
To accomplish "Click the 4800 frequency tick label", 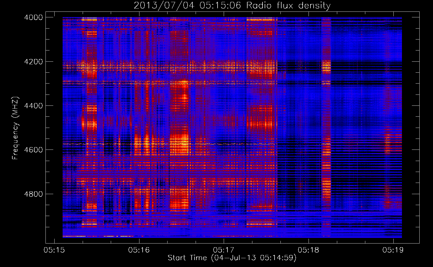I will (33, 194).
